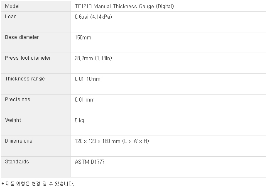The height and width of the screenshot is (187, 267).
Task: Click the Weight label
Action: [13, 120]
